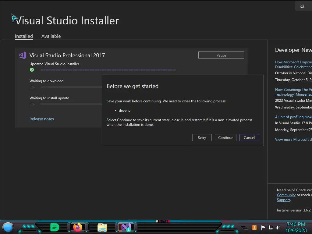Open A unit of profiling news link
The height and width of the screenshot is (234, 312).
point(293,117)
